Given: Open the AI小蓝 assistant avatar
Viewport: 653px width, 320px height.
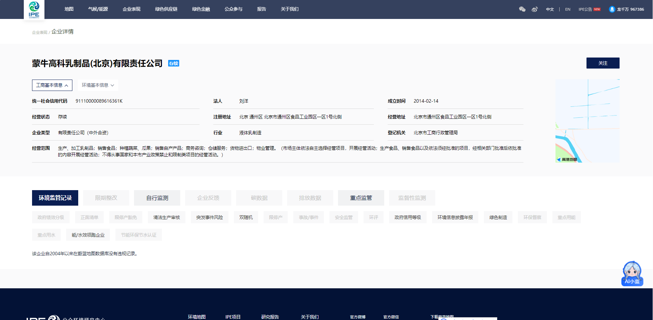Looking at the screenshot, I should coord(632,273).
